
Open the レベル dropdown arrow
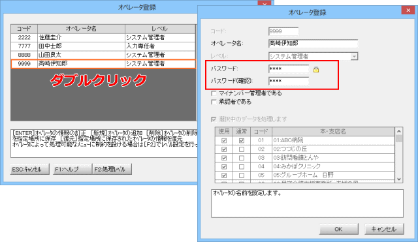tap(354, 57)
